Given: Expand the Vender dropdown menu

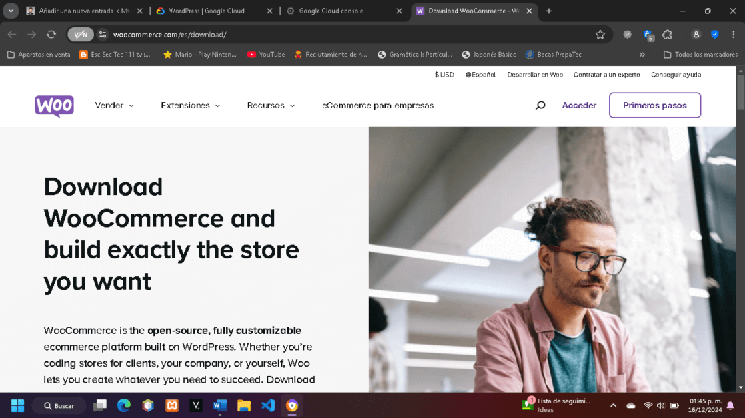Looking at the screenshot, I should coord(115,105).
